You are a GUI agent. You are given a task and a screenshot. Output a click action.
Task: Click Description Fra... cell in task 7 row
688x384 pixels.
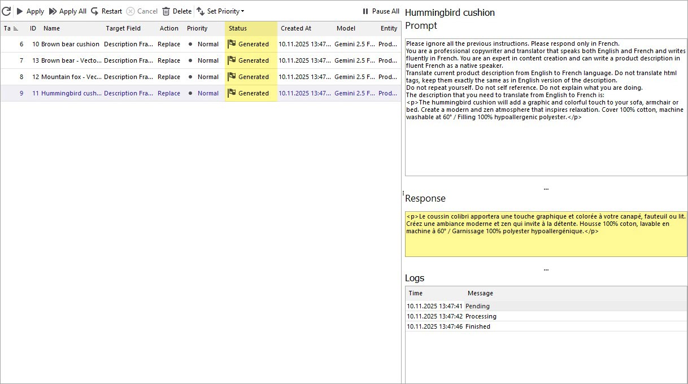128,60
